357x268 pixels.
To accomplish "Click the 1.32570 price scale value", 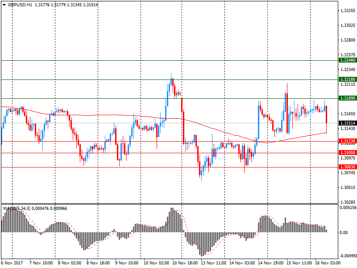I will pyautogui.click(x=348, y=54).
